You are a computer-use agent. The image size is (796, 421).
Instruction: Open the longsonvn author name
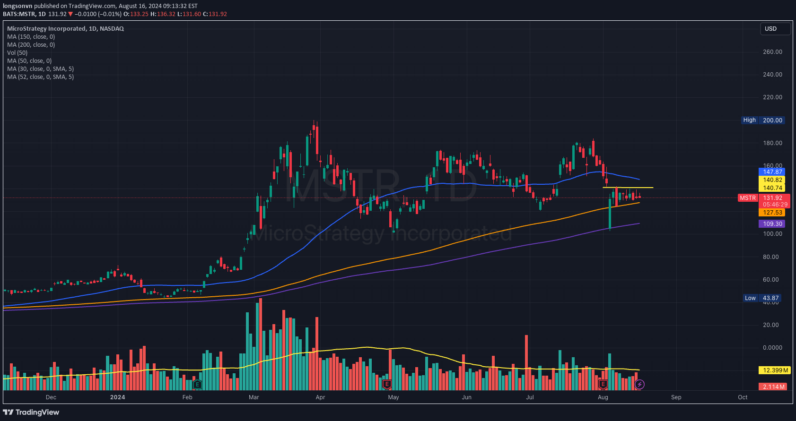(17, 6)
